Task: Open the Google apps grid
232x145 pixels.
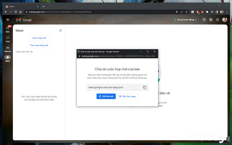Action: (217, 20)
